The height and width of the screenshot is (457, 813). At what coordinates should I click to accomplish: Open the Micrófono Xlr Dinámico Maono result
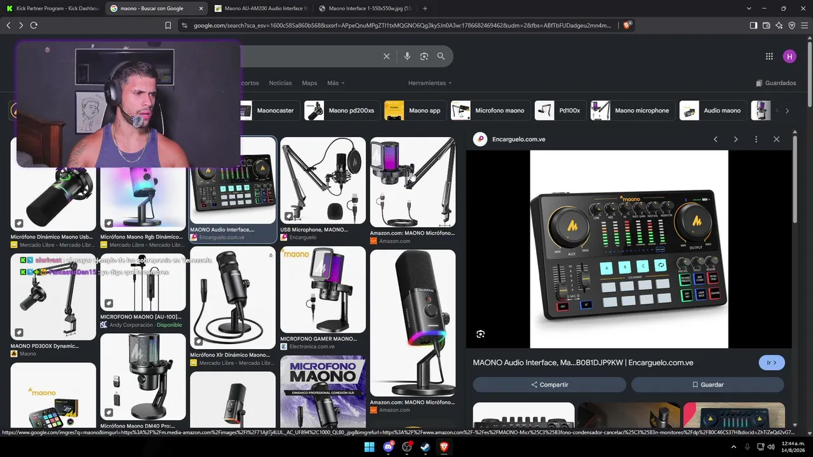click(x=233, y=307)
